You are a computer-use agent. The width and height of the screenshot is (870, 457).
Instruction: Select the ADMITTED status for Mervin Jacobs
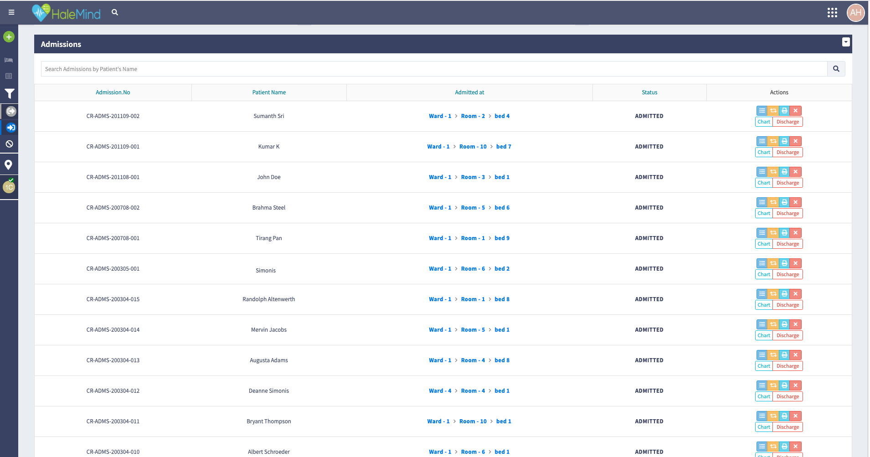(649, 330)
